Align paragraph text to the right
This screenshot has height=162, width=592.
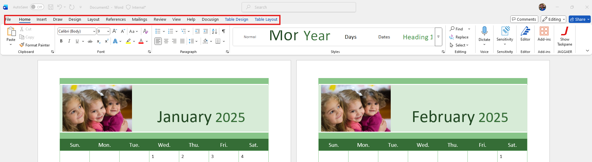click(x=174, y=41)
